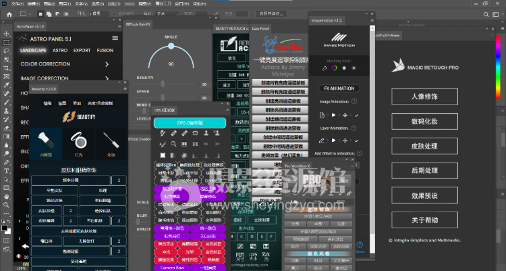This screenshot has height=271, width=506.
Task: Open the AstroPanel panel flyout menu
Action: [x=119, y=26]
